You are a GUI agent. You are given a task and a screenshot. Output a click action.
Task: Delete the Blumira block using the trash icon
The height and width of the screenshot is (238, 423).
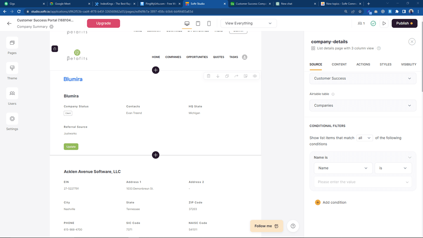point(209,76)
